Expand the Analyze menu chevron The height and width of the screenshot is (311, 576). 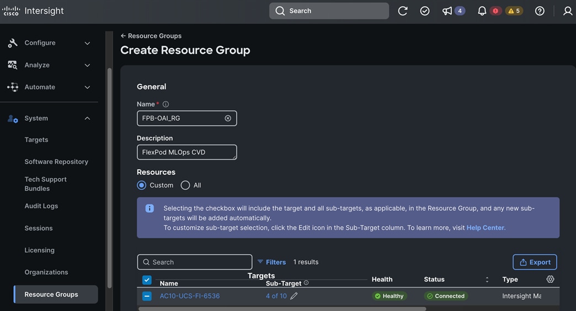[x=87, y=65]
